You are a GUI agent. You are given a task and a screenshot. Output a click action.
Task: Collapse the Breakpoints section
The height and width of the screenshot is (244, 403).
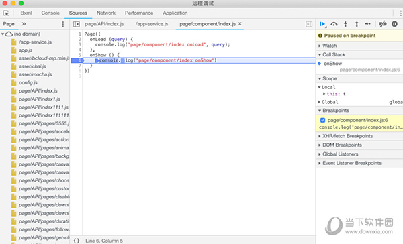(x=320, y=111)
